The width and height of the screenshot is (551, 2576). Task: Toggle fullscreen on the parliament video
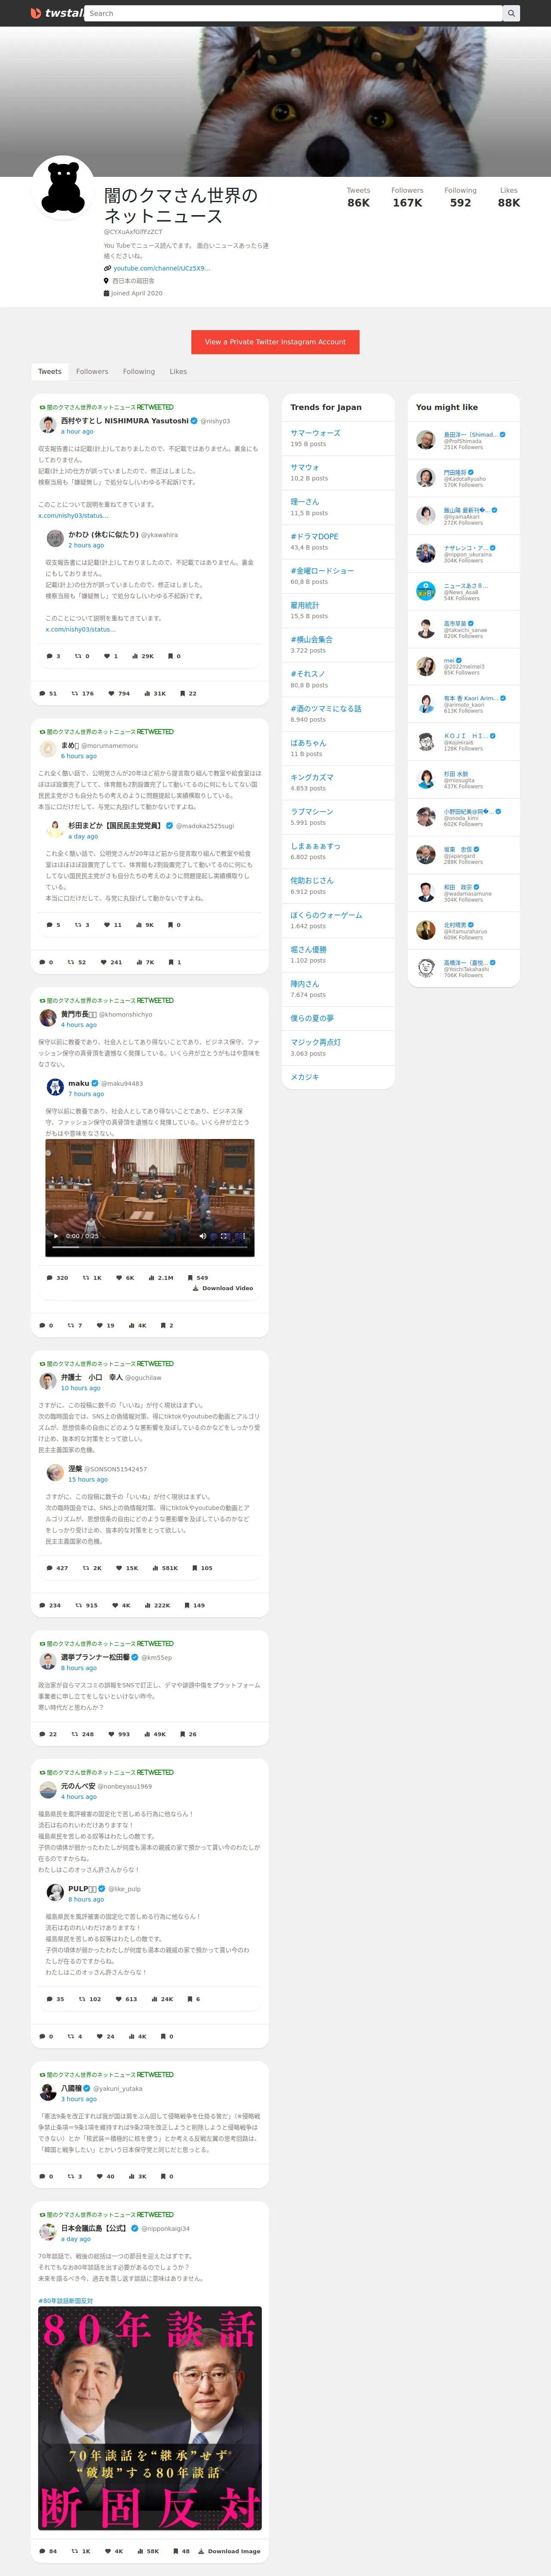point(224,1236)
